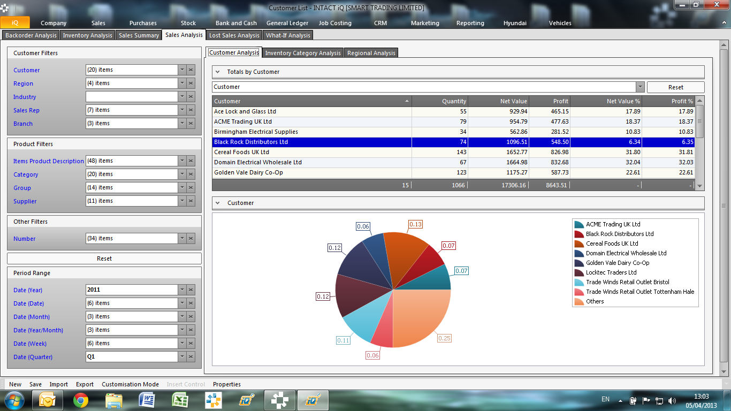Sort the grid by Net Value % header
This screenshot has height=411, width=731.
(606, 101)
